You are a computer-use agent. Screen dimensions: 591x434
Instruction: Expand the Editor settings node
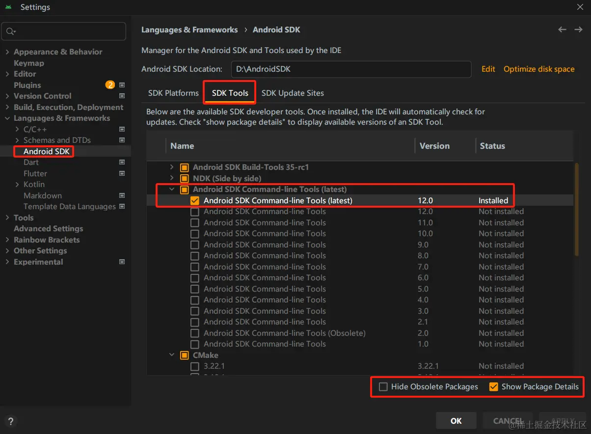[x=7, y=74]
